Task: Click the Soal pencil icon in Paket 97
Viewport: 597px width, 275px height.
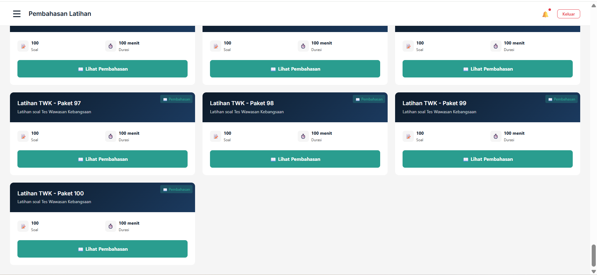Action: [23, 136]
